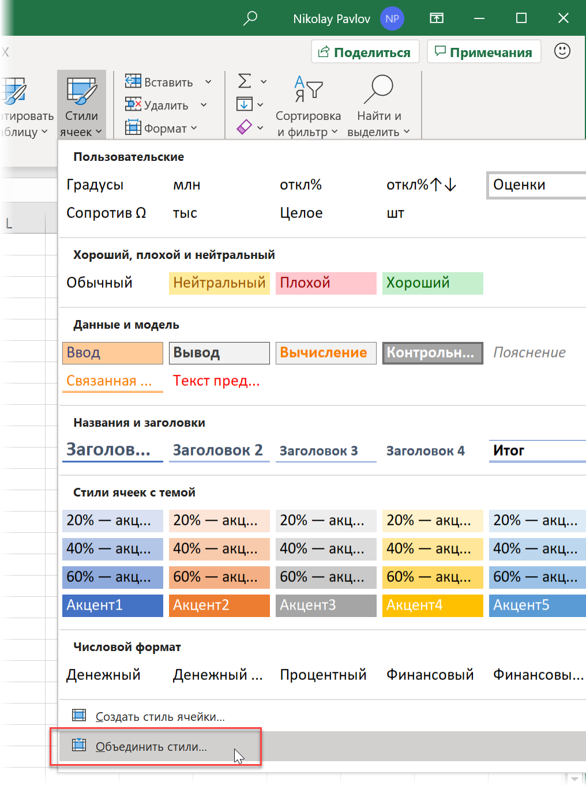
Task: Click the smiley feedback icon
Action: (562, 51)
